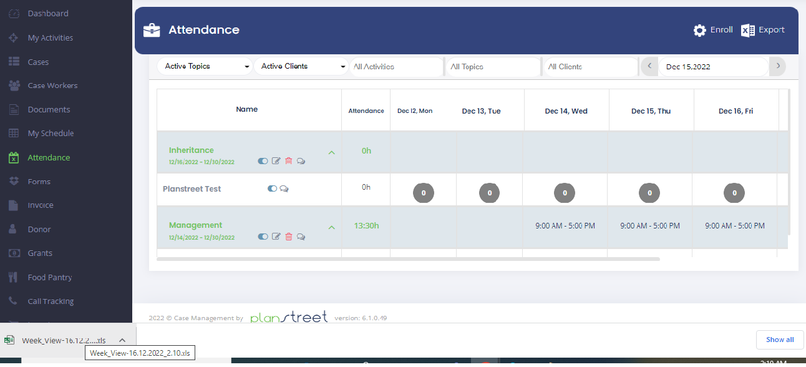
Task: Go to My Activities page
Action: tap(50, 37)
